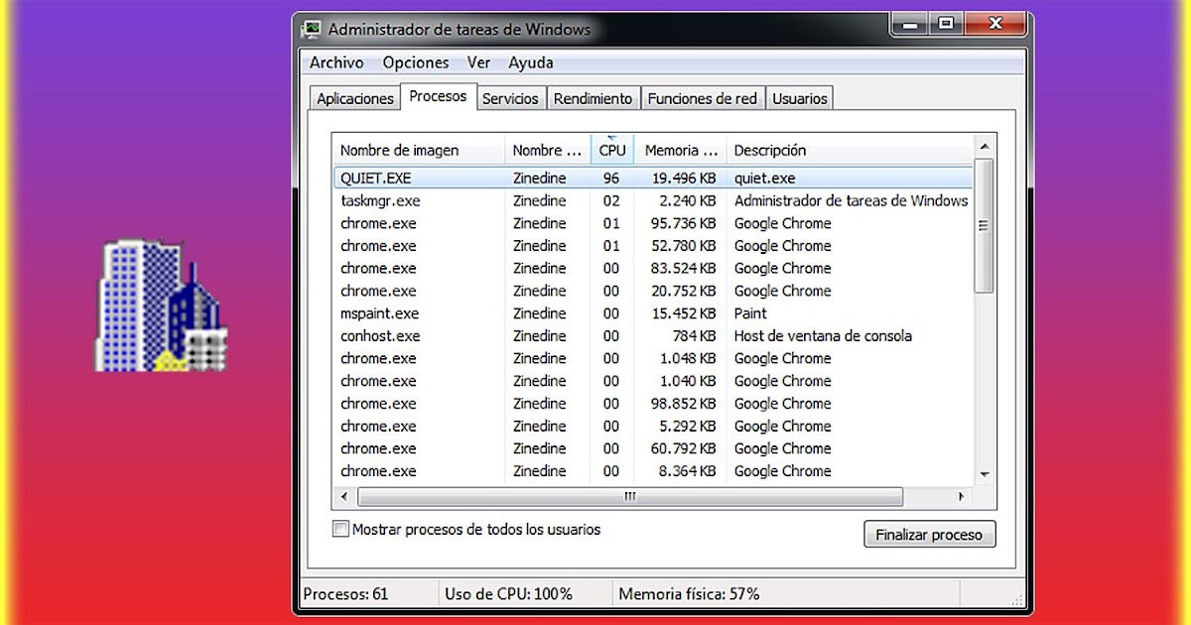Open the Servicios tab
Image resolution: width=1191 pixels, height=625 pixels.
coord(511,97)
